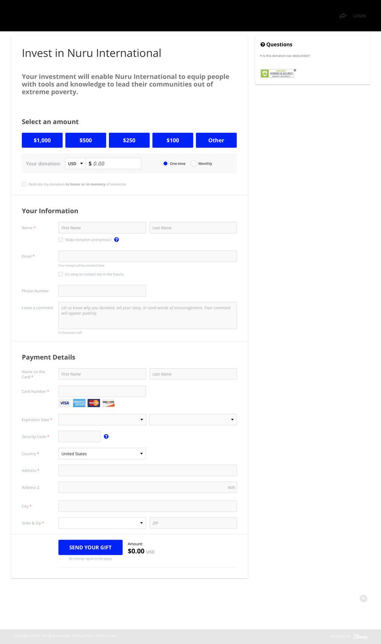Viewport: 381px width, 644px height.
Task: Focus the Phone Number field
Action: 102,291
